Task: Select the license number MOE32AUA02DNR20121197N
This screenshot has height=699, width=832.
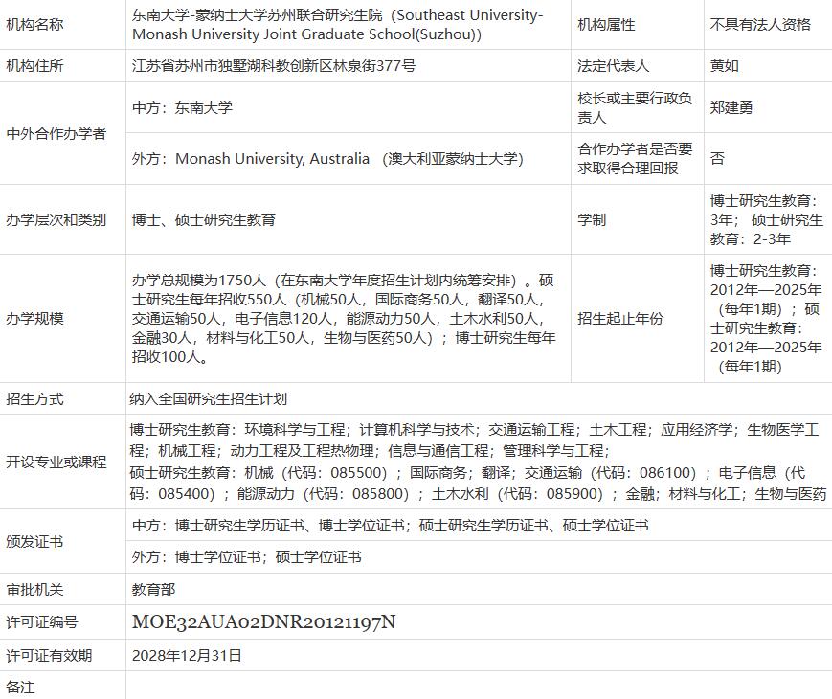Action: pos(263,621)
